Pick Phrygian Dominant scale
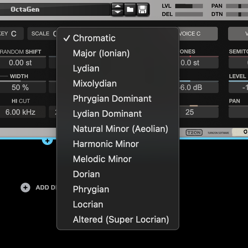248x248 pixels. [118, 99]
